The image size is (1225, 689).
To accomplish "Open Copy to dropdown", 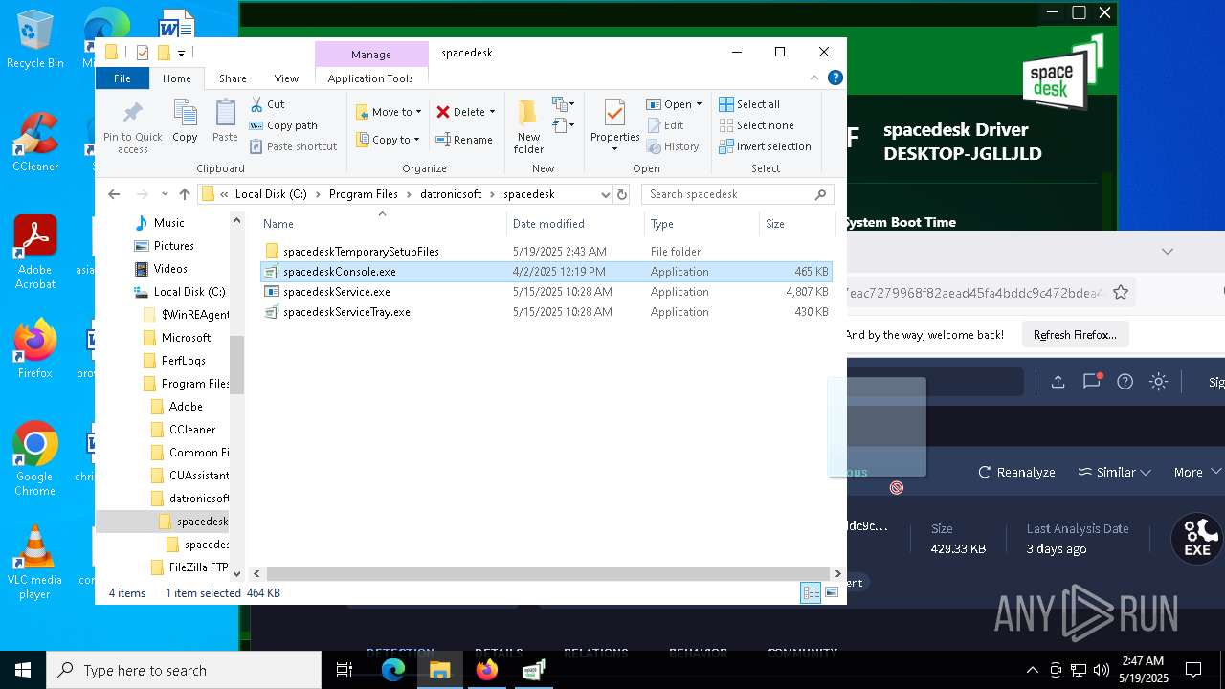I will (x=389, y=140).
